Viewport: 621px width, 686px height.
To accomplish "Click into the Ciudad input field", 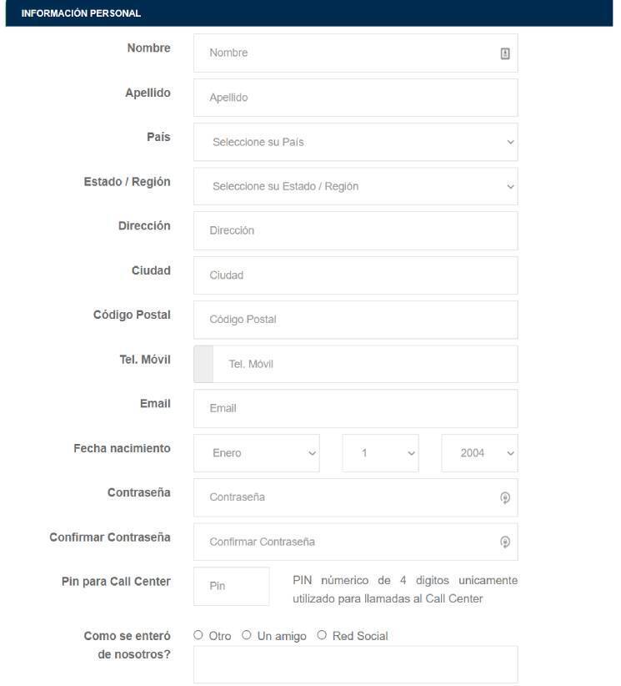I will pyautogui.click(x=356, y=275).
